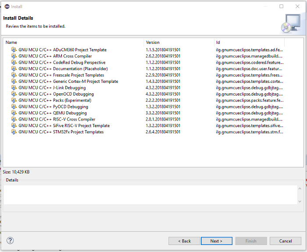Click version 1.4.3.201804191501
The image size is (307, 252).
pyautogui.click(x=163, y=82)
